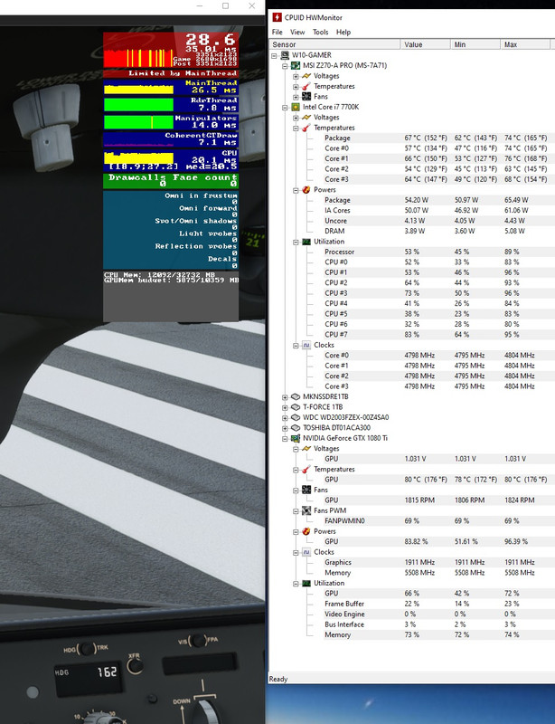555x724 pixels.
Task: Click the Max column header
Action: tap(525, 44)
